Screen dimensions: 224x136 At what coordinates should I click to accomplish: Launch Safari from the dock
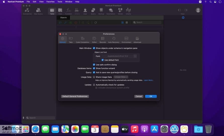click(35, 129)
